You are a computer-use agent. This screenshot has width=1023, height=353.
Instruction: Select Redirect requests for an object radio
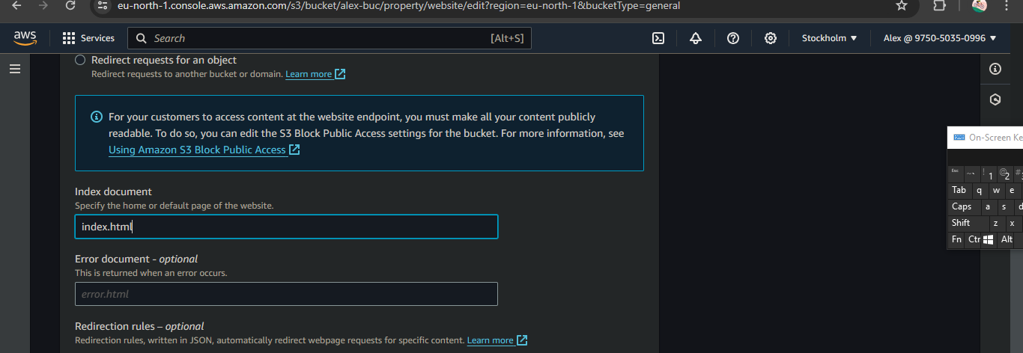point(80,60)
